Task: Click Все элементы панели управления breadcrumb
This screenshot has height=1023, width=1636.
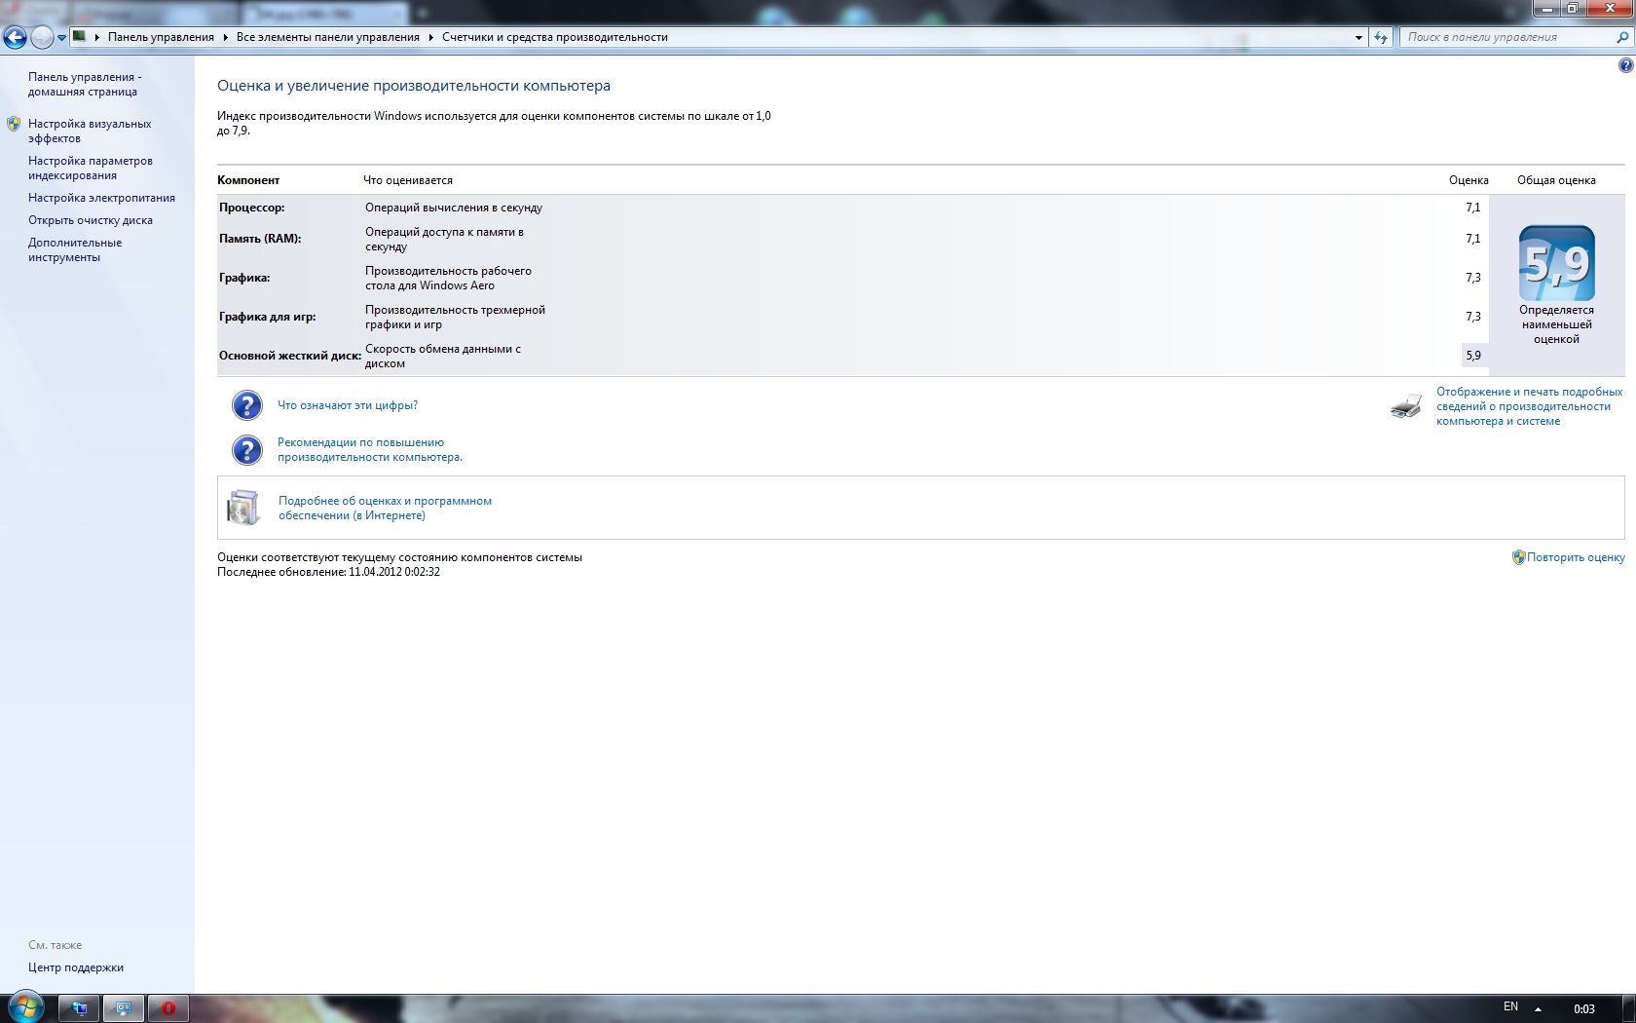Action: 328,37
